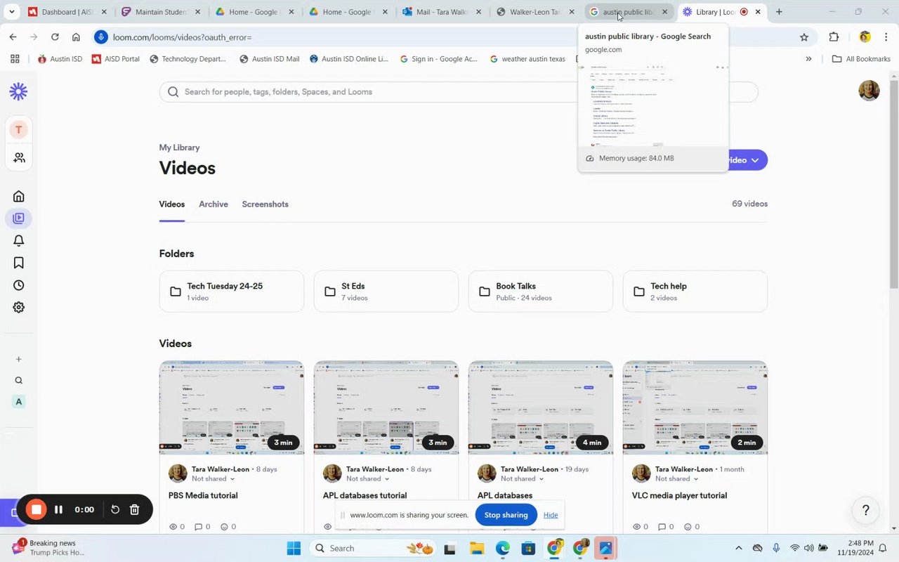The height and width of the screenshot is (562, 899).
Task: Open the video button dropdown arrow
Action: [755, 160]
